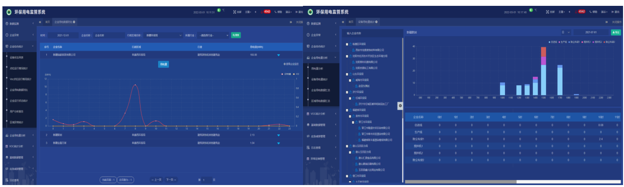The height and width of the screenshot is (187, 624).
Task: Toggle the 除尘布袋2 legend item, last in legend
Action: click(609, 42)
